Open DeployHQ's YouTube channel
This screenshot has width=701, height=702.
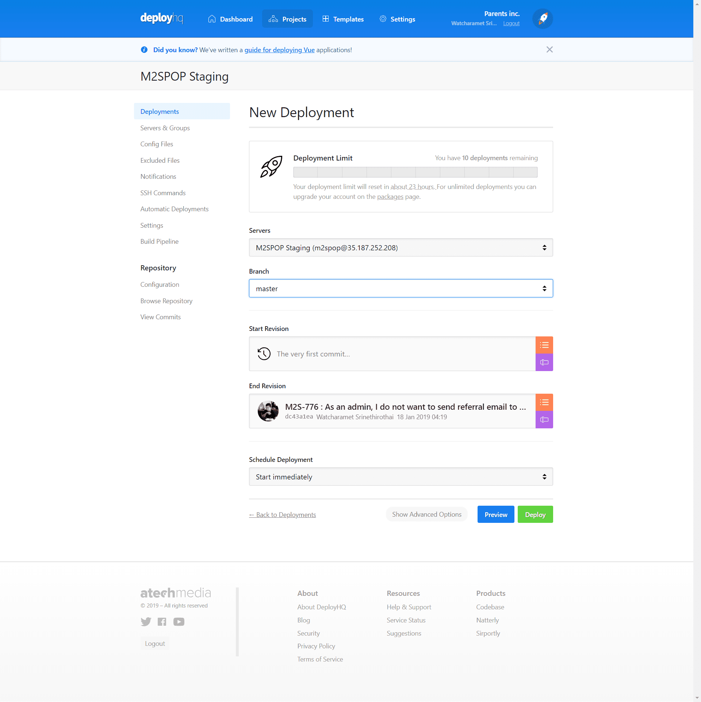[179, 622]
